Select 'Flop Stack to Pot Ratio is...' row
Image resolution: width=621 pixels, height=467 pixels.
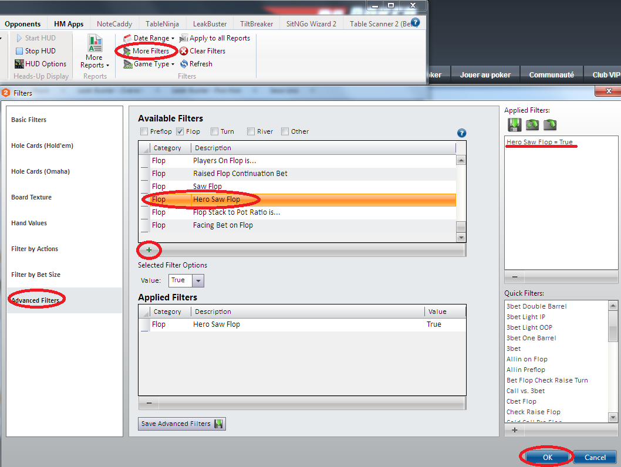click(x=298, y=212)
